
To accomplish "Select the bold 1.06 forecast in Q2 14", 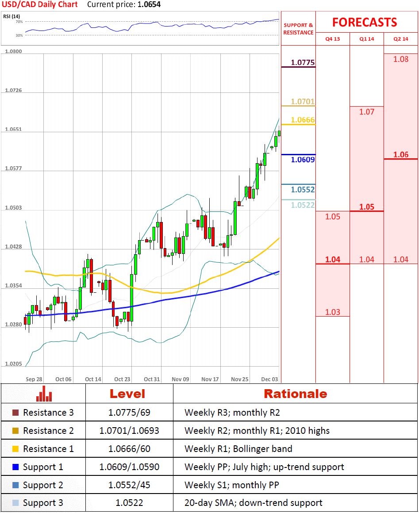I will coord(401,155).
